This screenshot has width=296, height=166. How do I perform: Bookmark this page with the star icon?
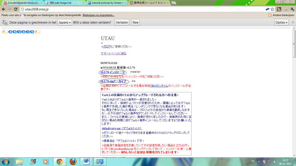pos(272,9)
